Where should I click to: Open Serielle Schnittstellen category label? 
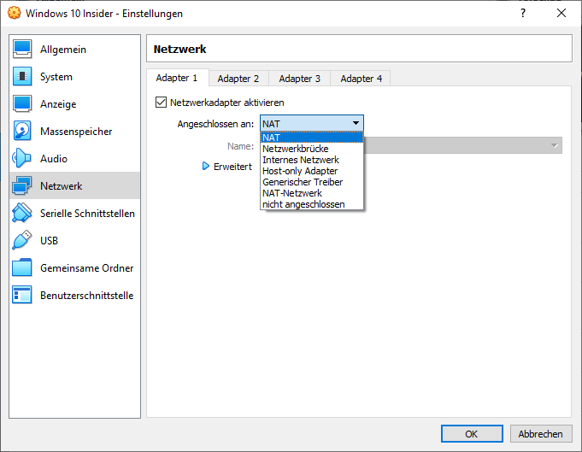[x=87, y=214]
